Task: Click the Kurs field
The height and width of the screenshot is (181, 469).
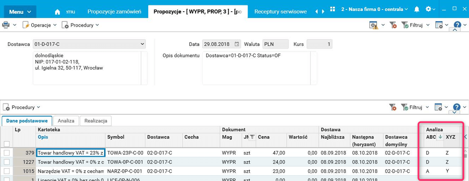Action: (x=319, y=44)
